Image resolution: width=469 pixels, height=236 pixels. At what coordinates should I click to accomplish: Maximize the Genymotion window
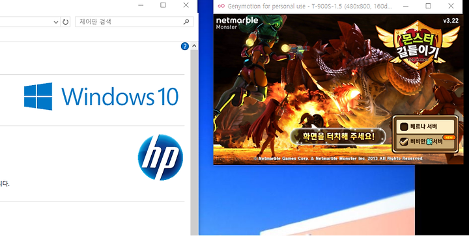click(x=429, y=6)
